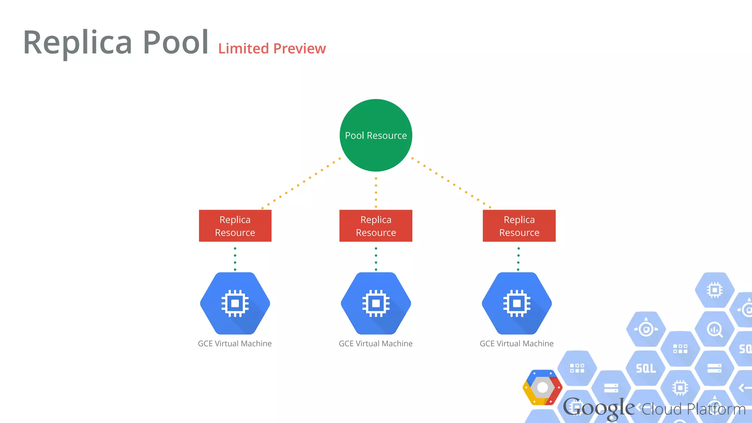
Task: Click the Google Cloud Platform hexagon logo
Action: 542,387
